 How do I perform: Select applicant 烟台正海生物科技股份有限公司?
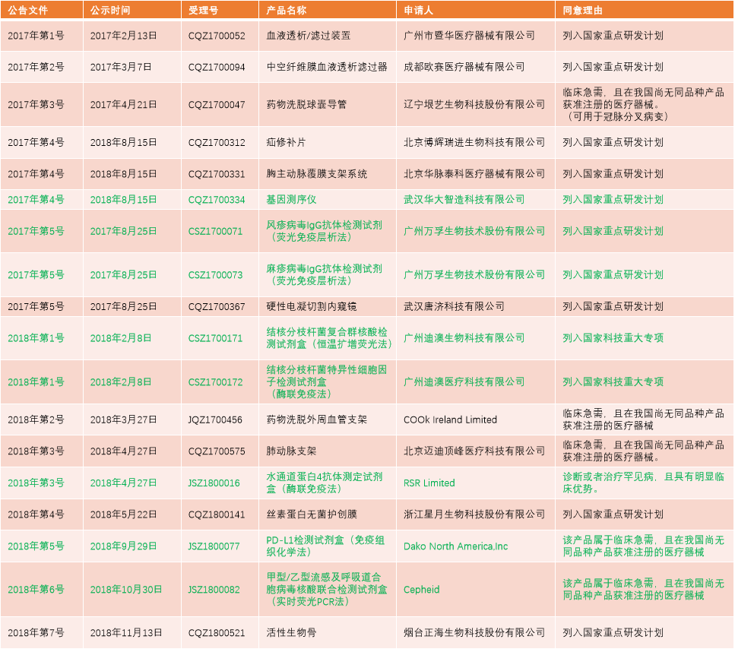tap(474, 632)
